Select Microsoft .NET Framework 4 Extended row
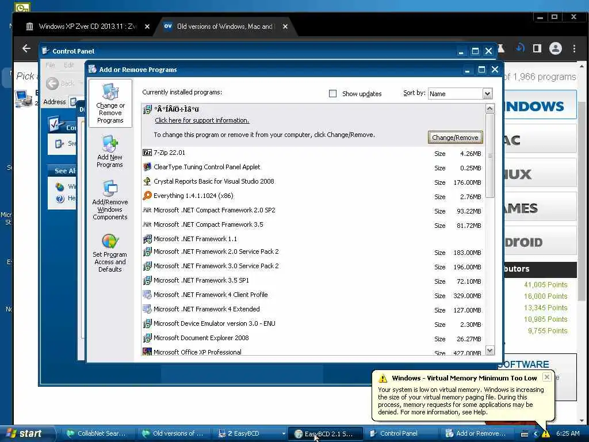This screenshot has height=442, width=589. [313, 309]
